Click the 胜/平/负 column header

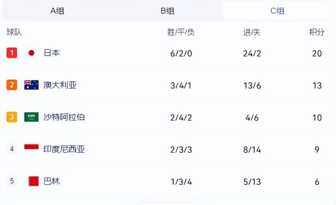[181, 32]
